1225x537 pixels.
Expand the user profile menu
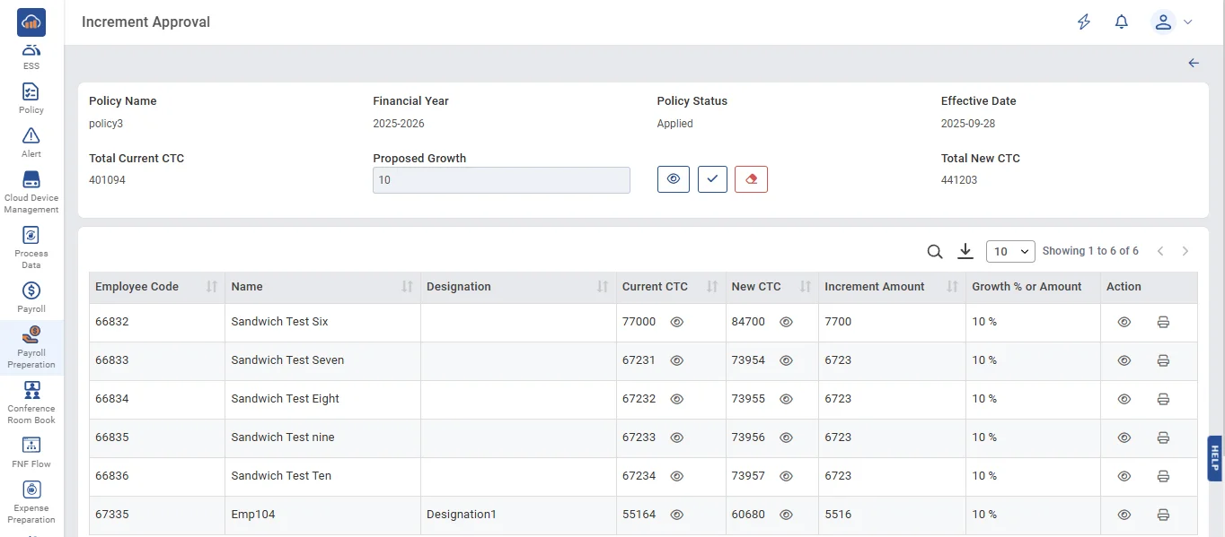tap(1173, 22)
